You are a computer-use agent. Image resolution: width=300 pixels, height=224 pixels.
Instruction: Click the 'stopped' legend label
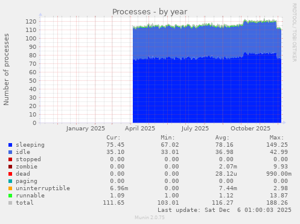[x=28, y=159]
